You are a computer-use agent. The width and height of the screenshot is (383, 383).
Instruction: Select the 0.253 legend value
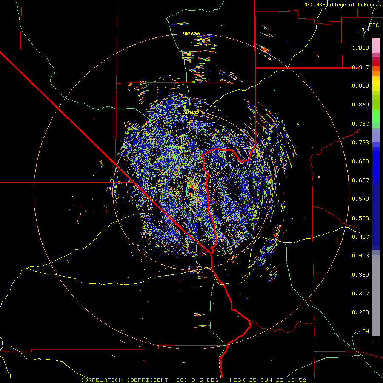point(360,312)
